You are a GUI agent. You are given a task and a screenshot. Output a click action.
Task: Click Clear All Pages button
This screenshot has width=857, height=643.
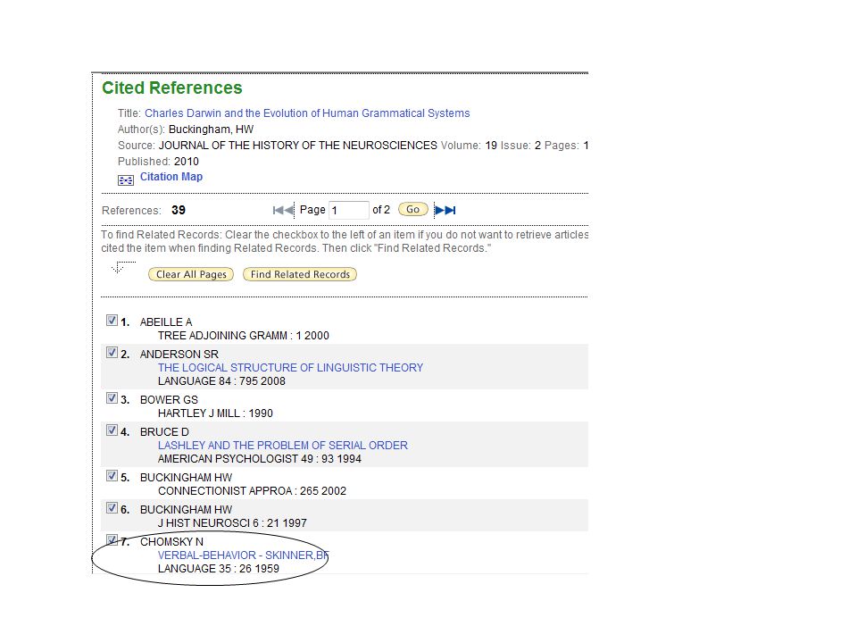point(191,274)
